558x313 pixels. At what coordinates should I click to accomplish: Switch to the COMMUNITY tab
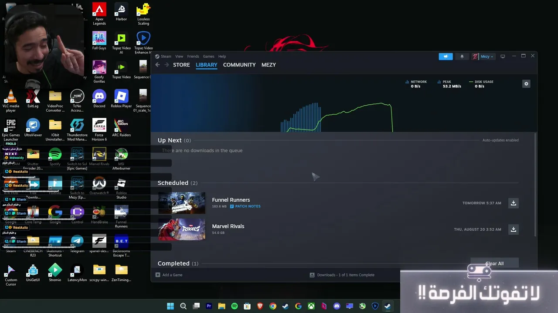[x=239, y=65]
